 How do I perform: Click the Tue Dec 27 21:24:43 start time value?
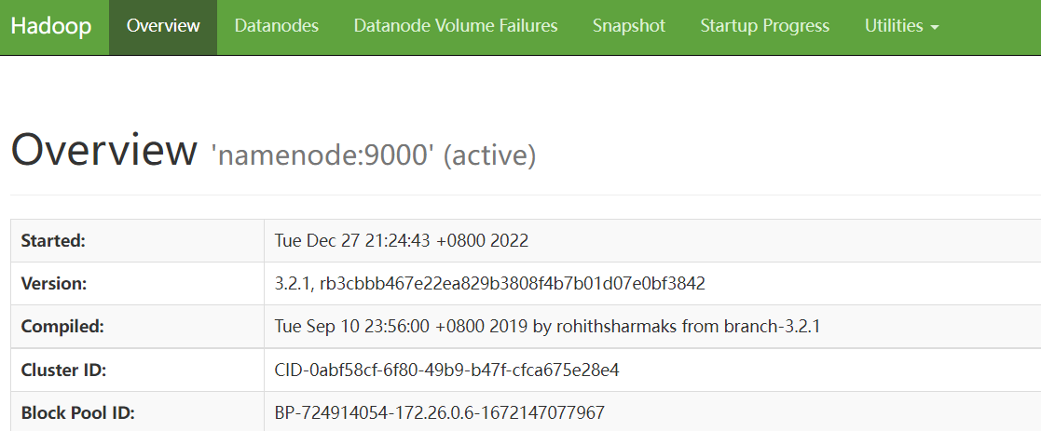click(402, 241)
